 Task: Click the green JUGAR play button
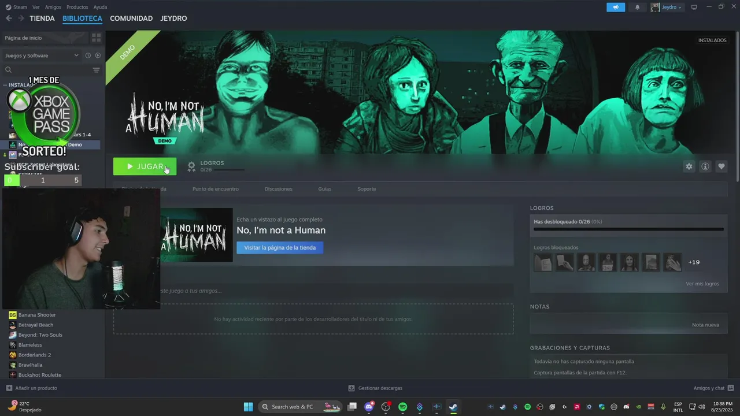(x=145, y=166)
